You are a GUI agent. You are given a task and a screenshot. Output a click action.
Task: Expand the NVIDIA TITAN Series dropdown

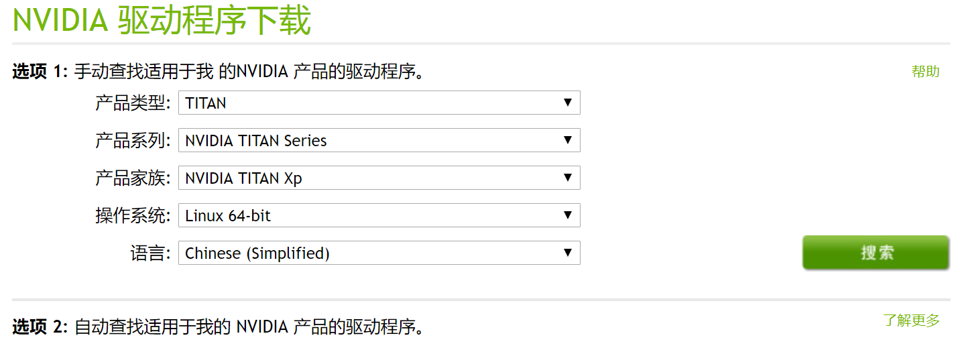tap(379, 141)
